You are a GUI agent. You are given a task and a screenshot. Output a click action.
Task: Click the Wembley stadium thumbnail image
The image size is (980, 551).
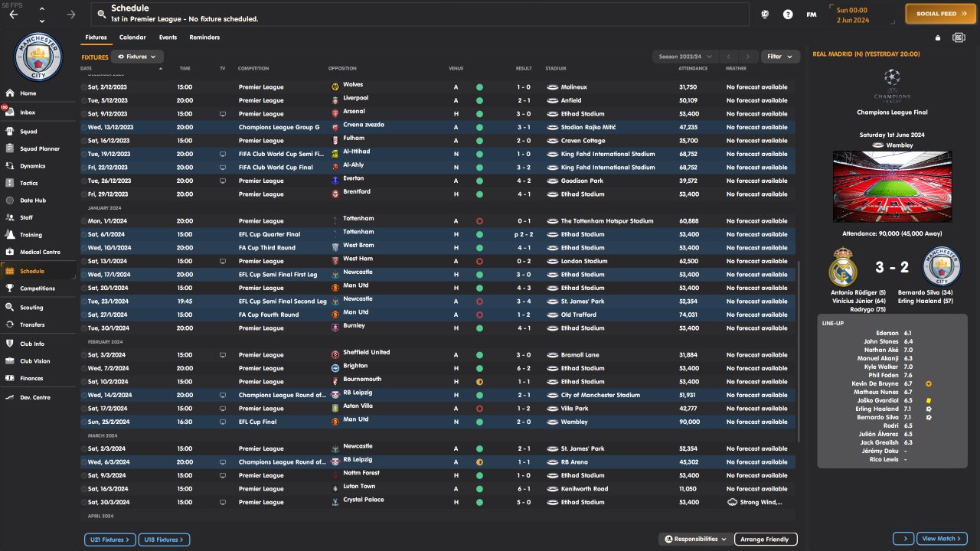tap(892, 186)
